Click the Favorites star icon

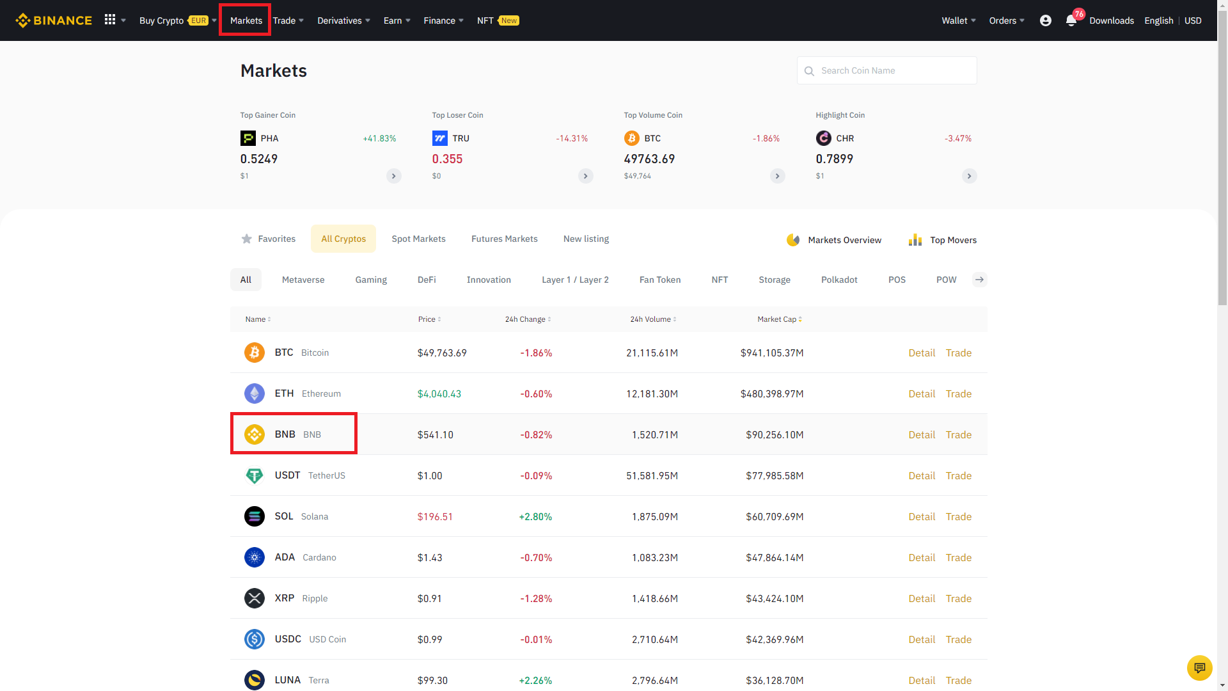click(x=247, y=239)
